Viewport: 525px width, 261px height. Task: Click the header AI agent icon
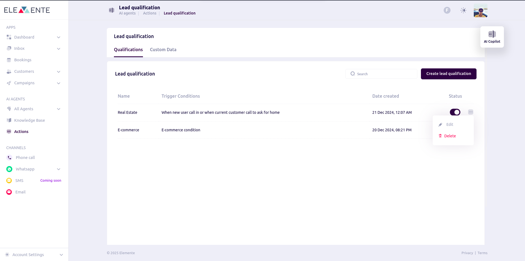111,10
